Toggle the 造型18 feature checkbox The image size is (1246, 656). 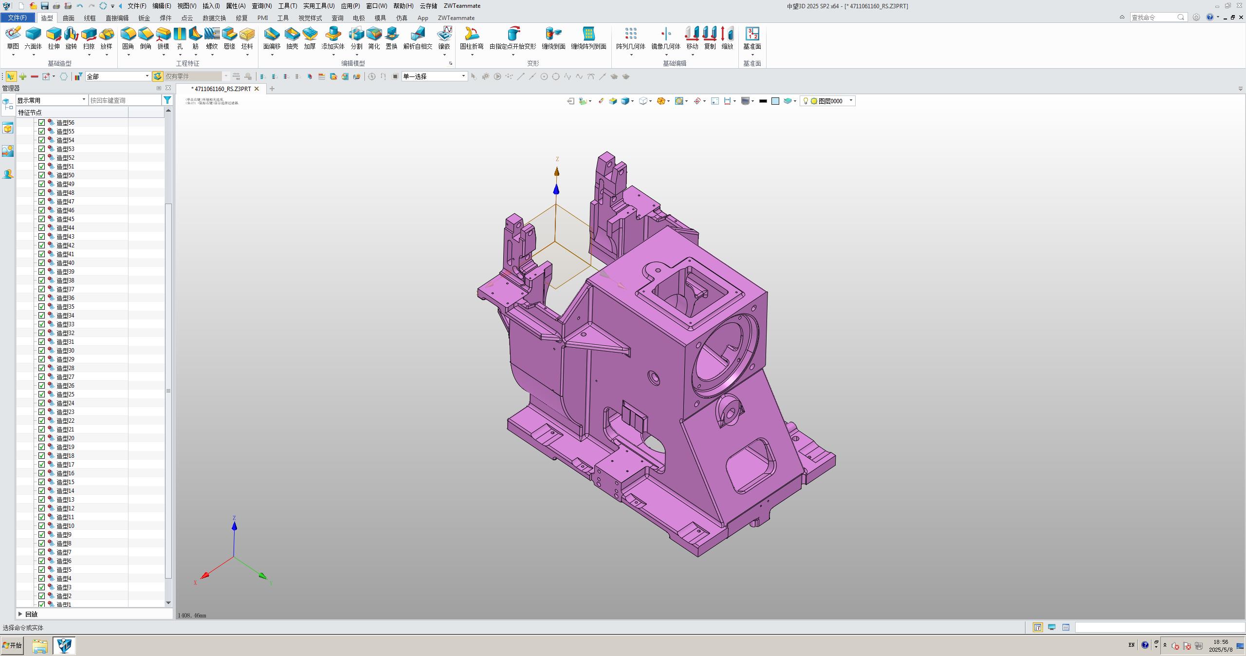[41, 456]
